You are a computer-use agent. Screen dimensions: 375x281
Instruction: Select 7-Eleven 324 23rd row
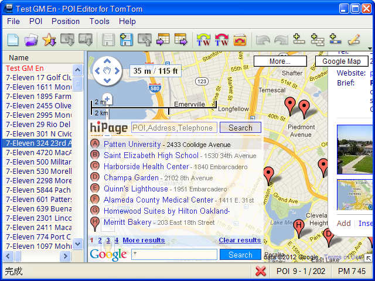coord(37,143)
